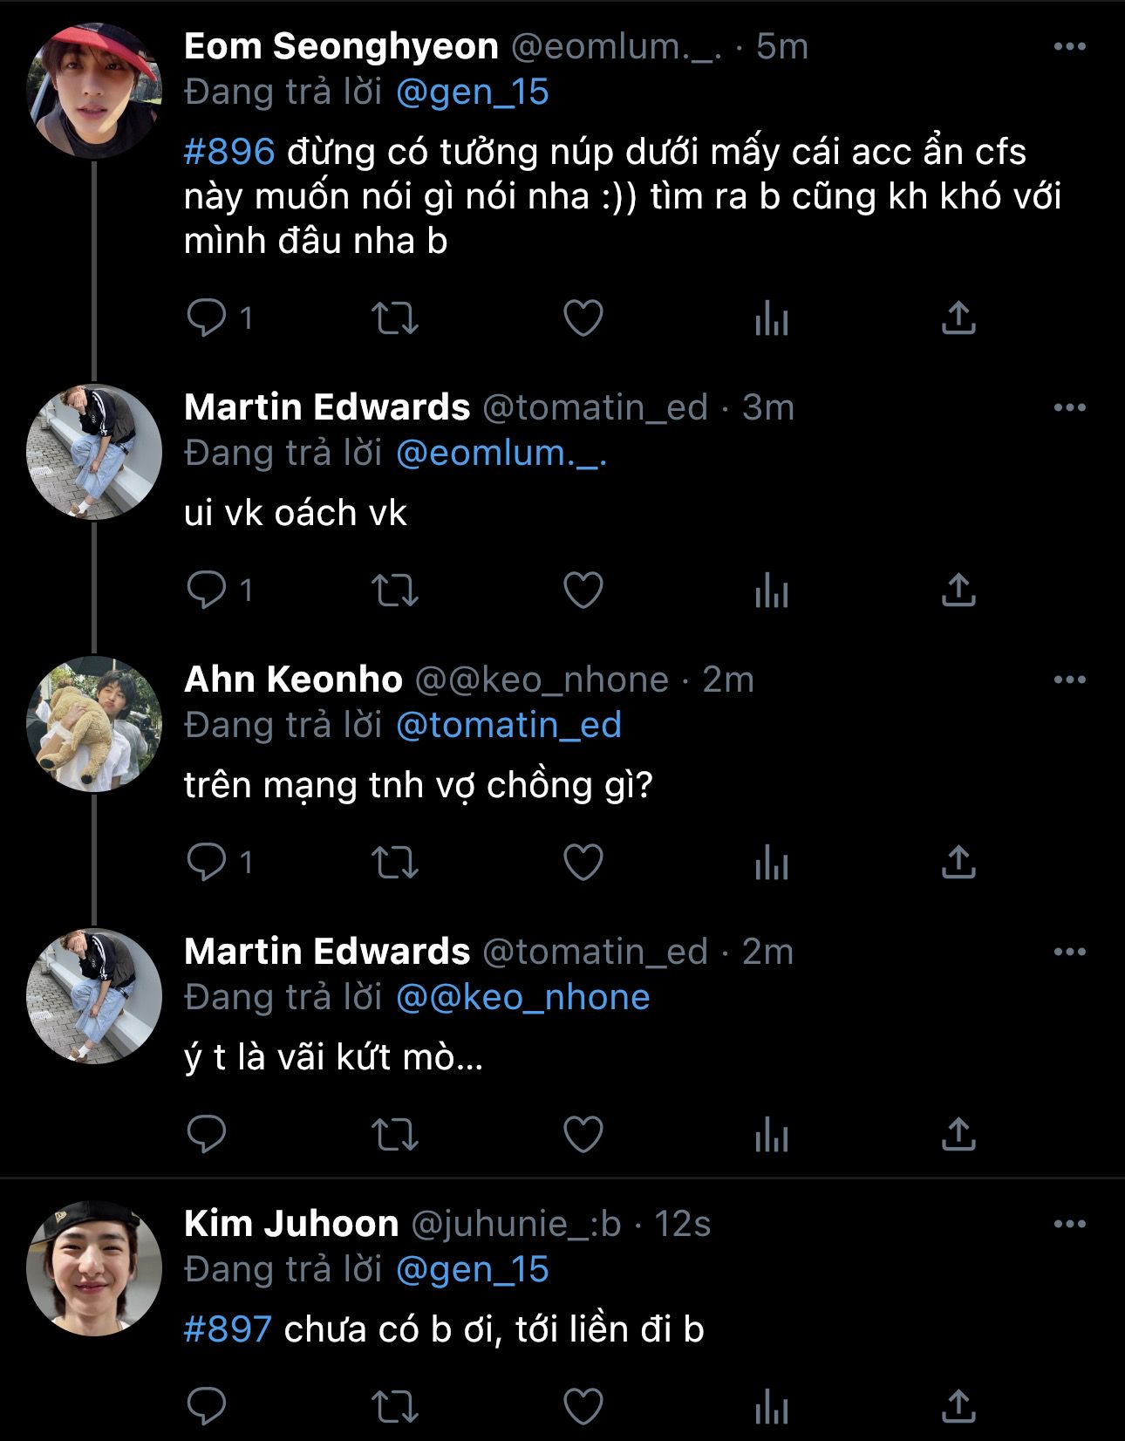Open Eom Seonghyeon's profile avatar

coord(94,91)
